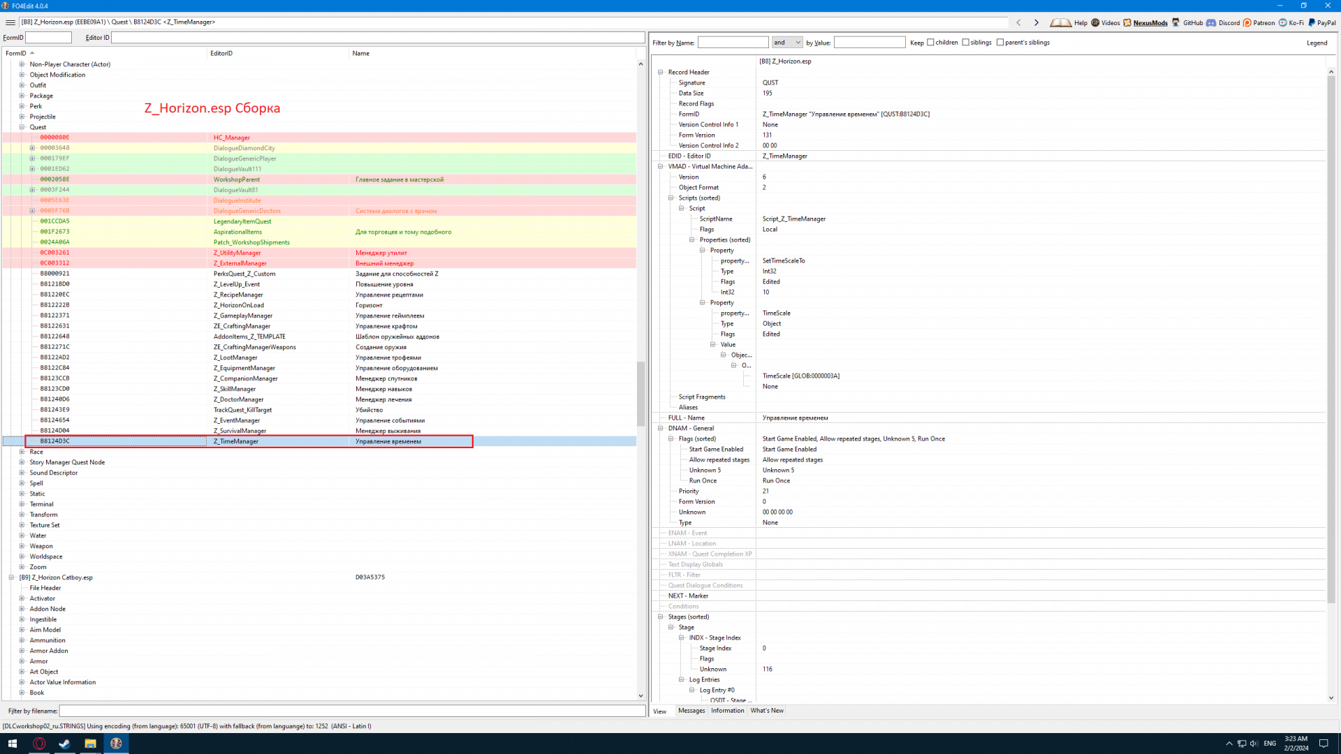Screen dimensions: 1341x754
Task: Expand the Weapon category in the tree
Action: [22, 546]
